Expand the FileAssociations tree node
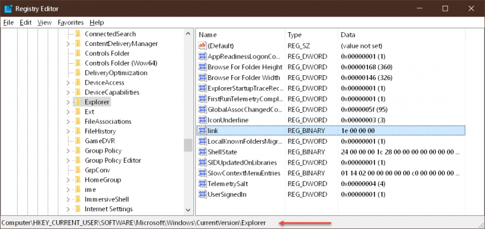Image resolution: width=485 pixels, height=229 pixels. (68, 122)
